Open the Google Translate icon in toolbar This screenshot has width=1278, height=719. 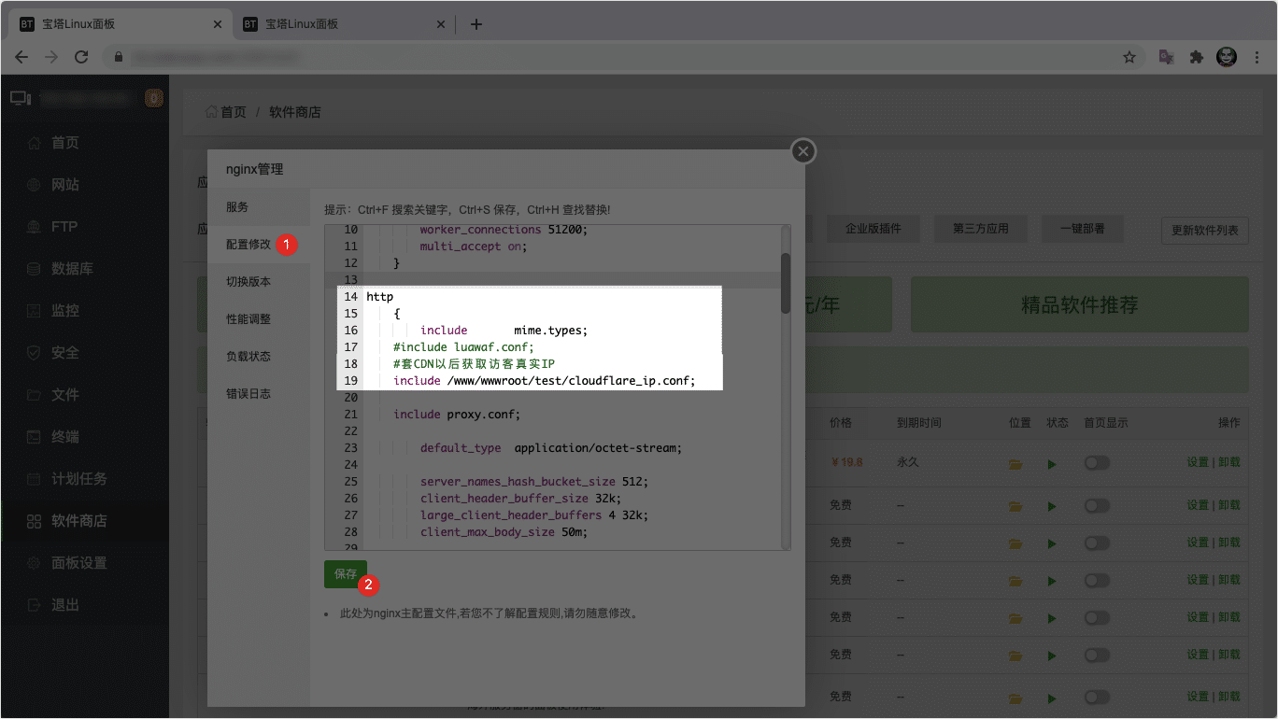1166,57
